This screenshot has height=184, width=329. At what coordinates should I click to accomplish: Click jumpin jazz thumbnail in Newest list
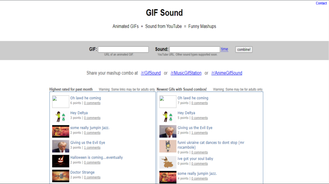click(x=168, y=177)
